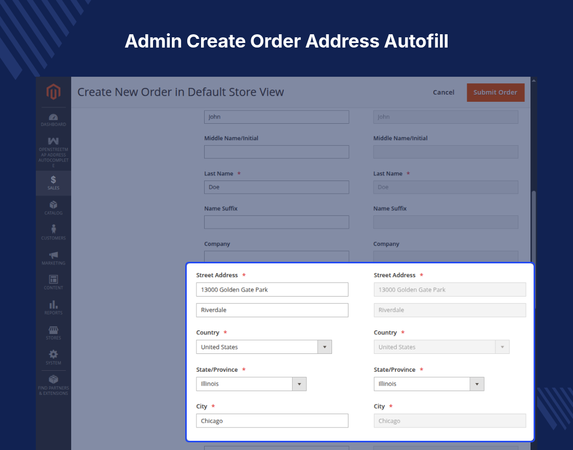Open billing Country United States dropdown
Viewport: 573px width, 450px height.
(x=264, y=347)
